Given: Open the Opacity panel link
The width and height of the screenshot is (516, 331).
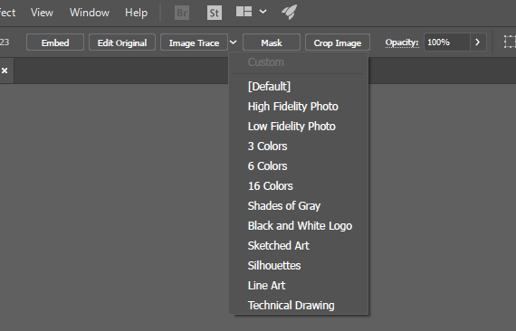Looking at the screenshot, I should tap(402, 43).
